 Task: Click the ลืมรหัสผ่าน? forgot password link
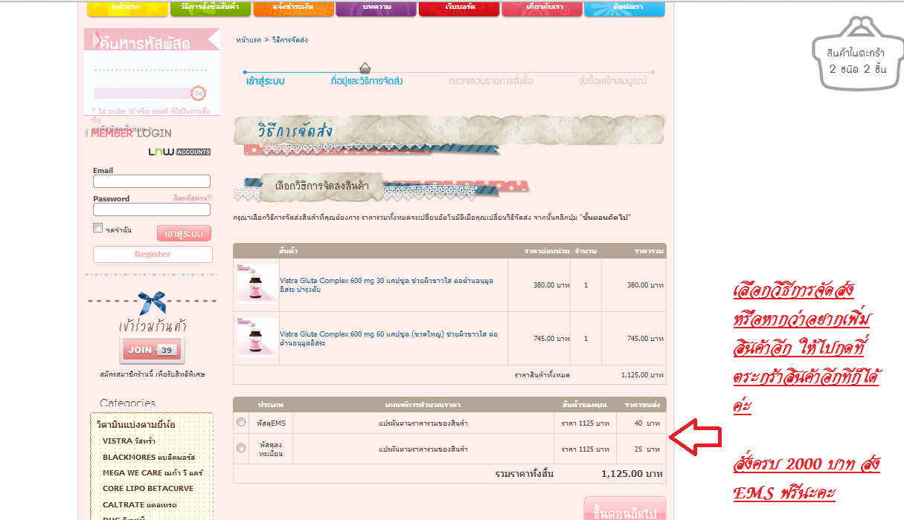point(192,198)
